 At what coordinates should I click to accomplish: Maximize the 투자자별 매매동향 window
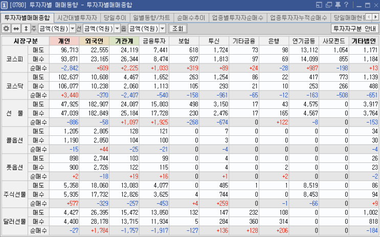[368, 5]
